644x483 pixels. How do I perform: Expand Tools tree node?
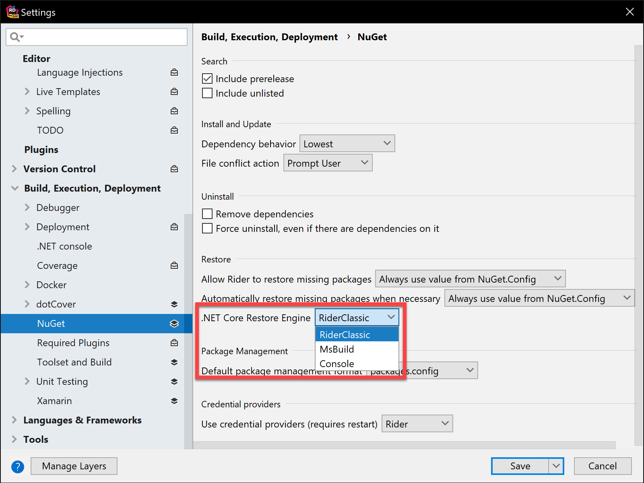click(14, 439)
